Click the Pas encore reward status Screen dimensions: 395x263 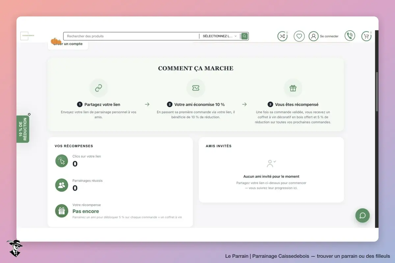pos(86,211)
